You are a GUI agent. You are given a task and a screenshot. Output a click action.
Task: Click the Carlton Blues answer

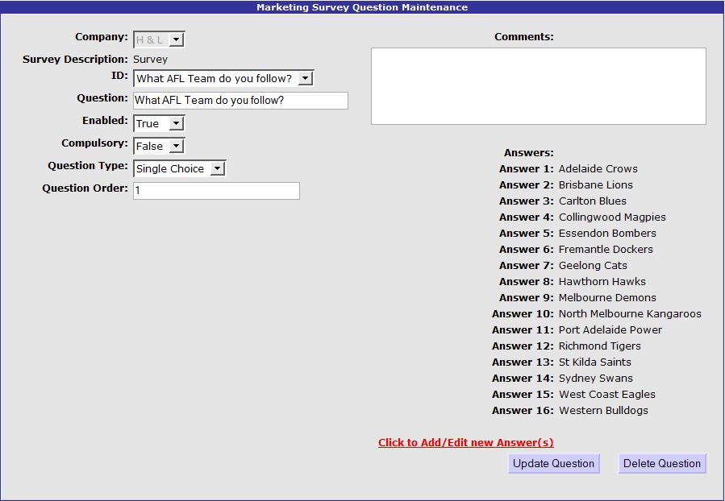[x=592, y=201]
